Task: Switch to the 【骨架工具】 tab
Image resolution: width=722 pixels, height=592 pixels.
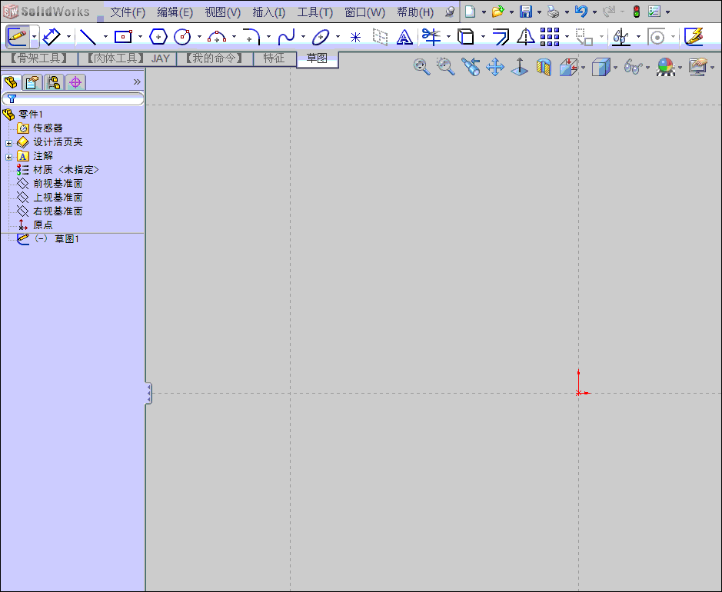Action: coord(39,58)
